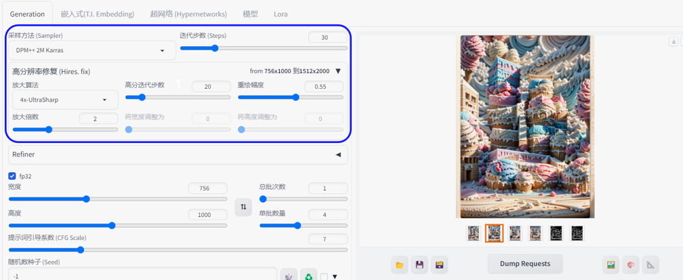Click the upscale factor field showing 2
The height and width of the screenshot is (280, 683).
98,118
